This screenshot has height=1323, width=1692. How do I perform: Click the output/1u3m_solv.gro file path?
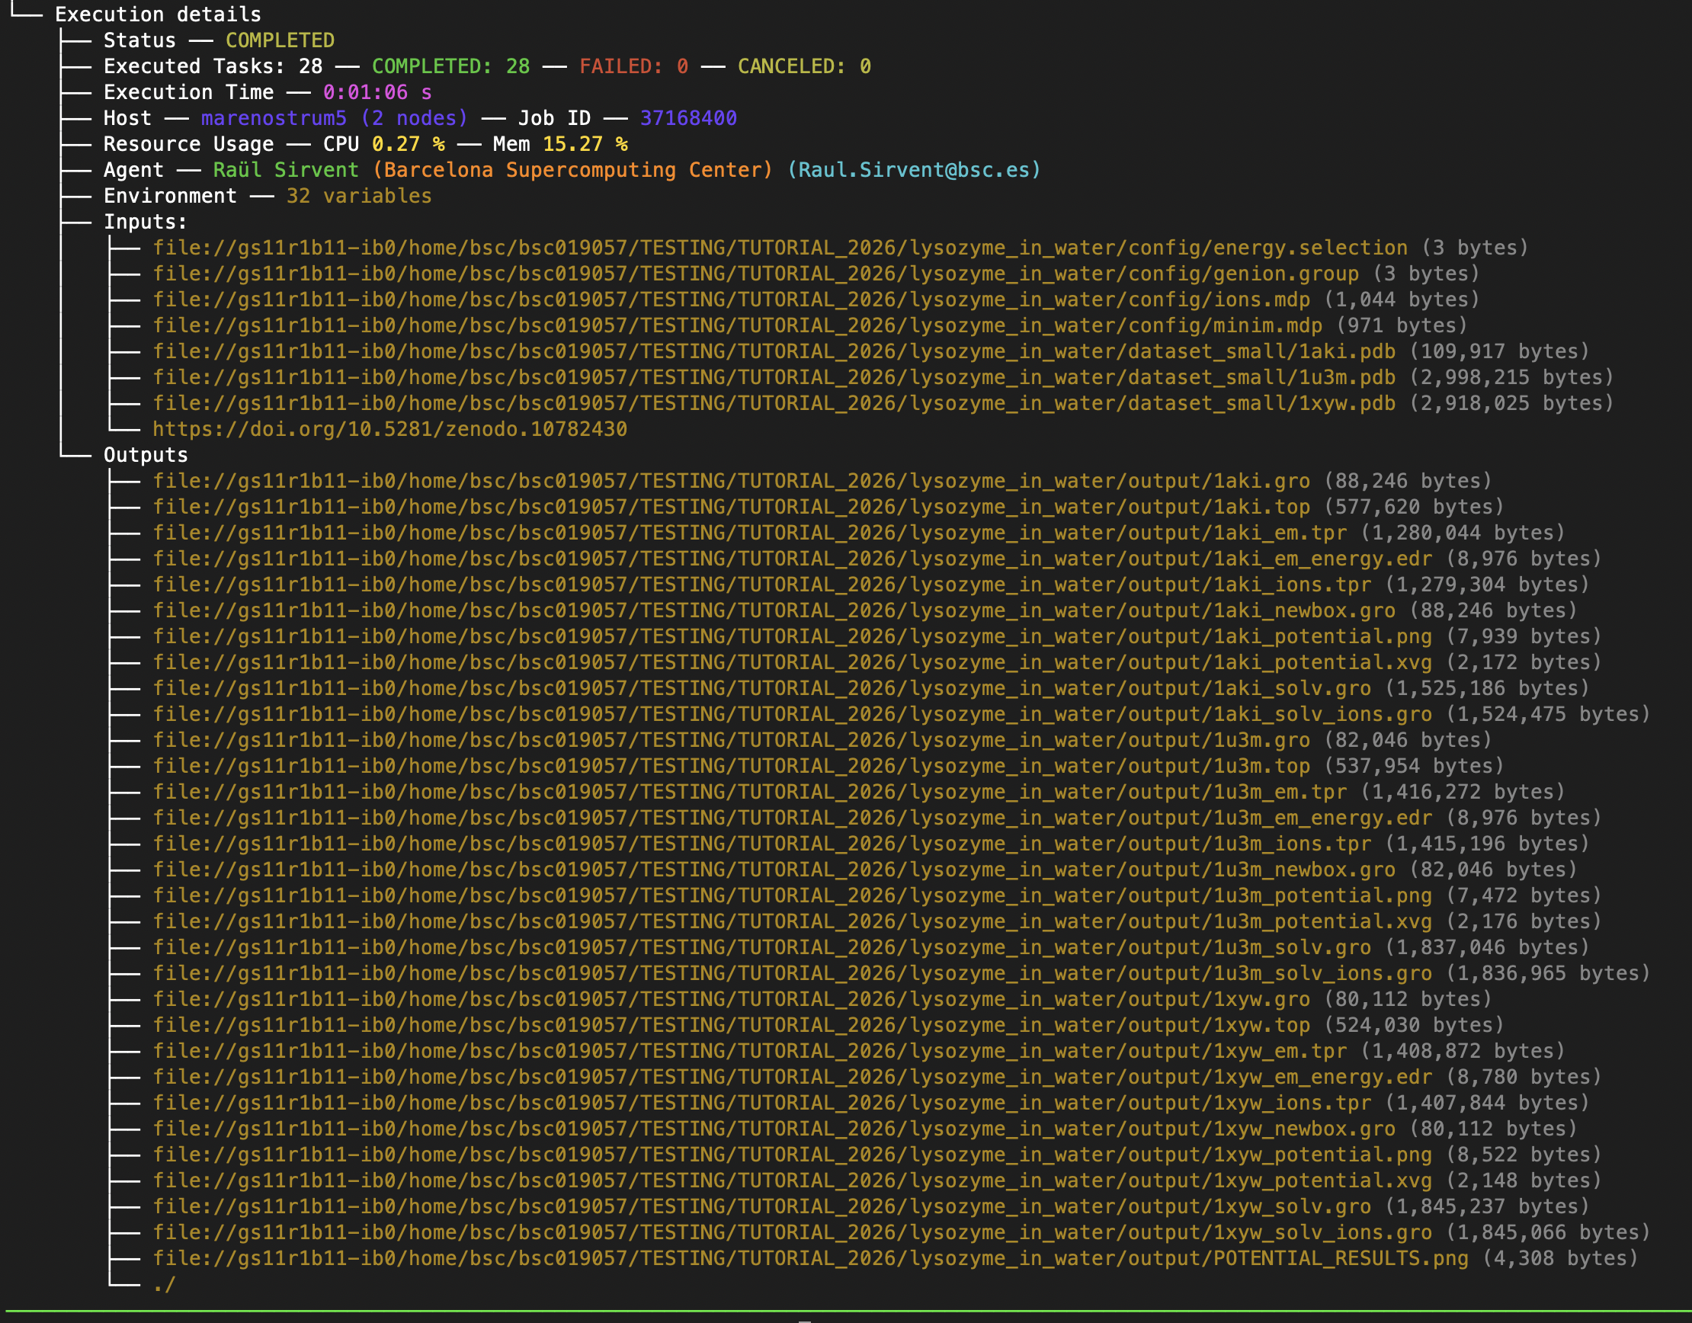click(x=761, y=947)
